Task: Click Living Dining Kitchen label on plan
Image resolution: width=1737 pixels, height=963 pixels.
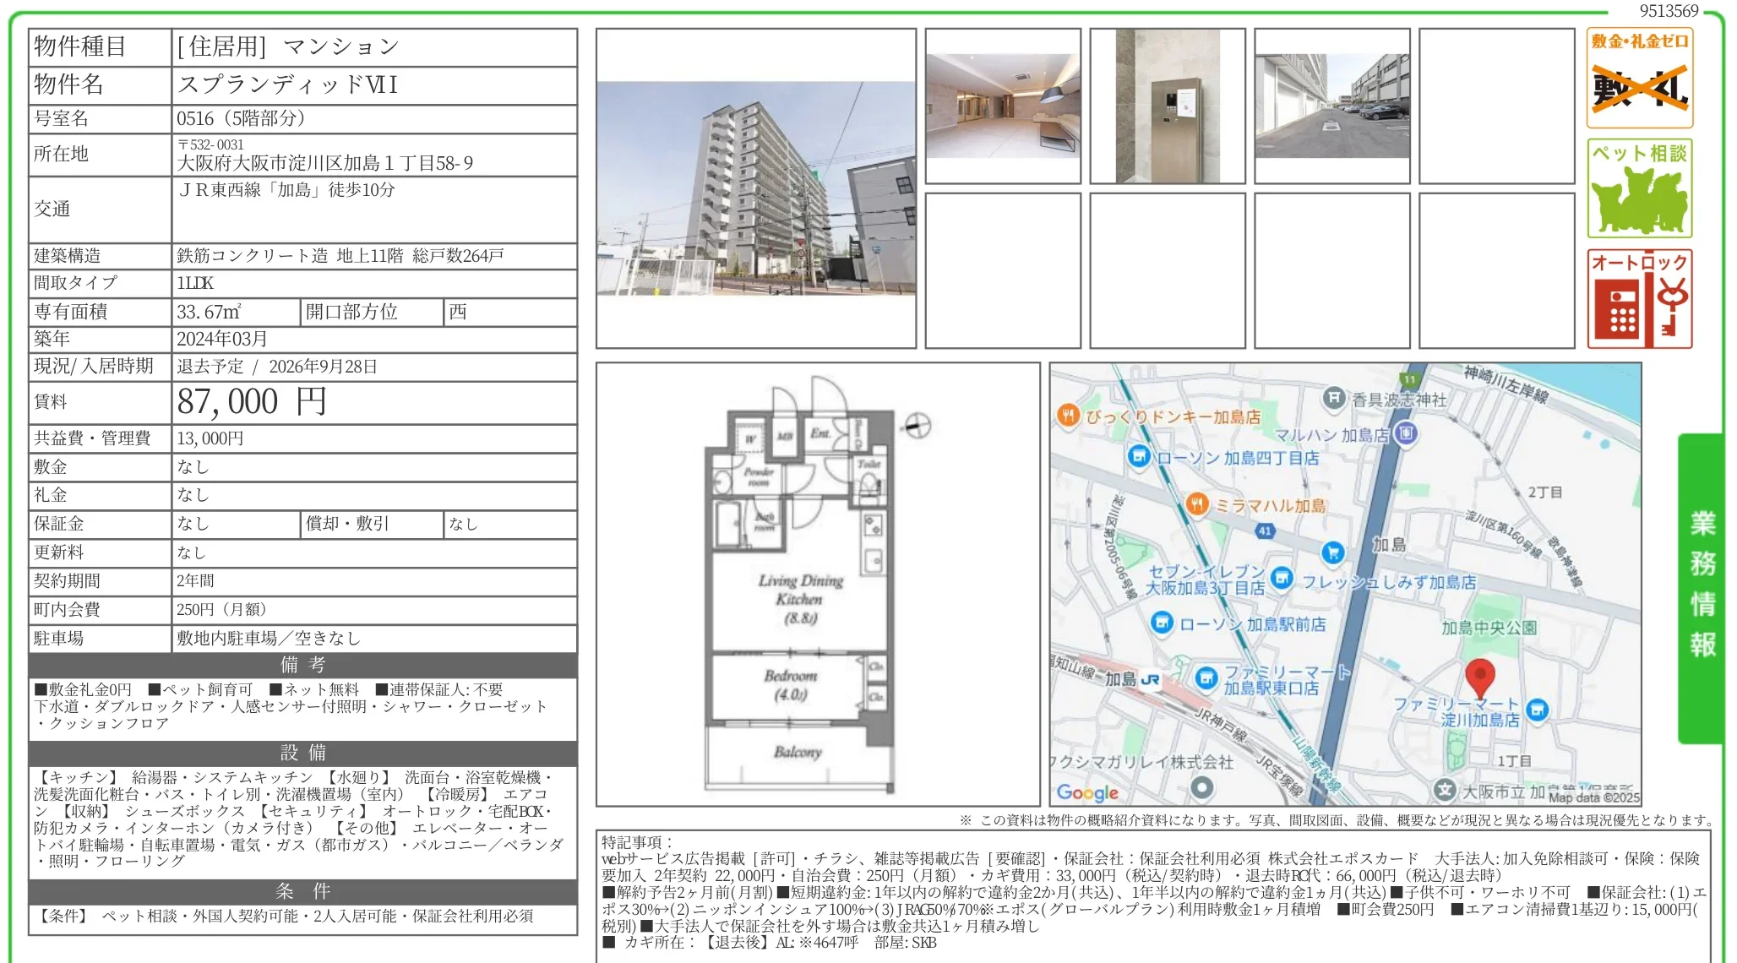Action: point(799,598)
